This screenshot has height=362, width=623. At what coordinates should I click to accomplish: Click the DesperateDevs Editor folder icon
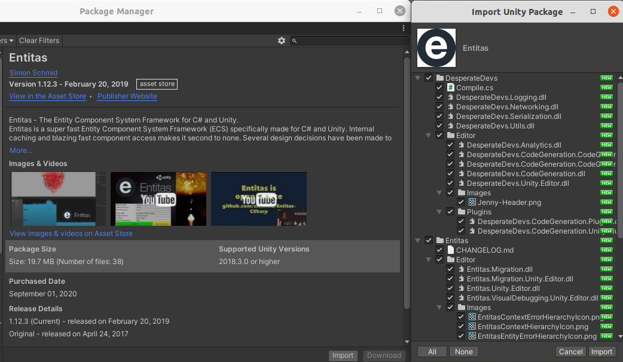click(x=451, y=135)
